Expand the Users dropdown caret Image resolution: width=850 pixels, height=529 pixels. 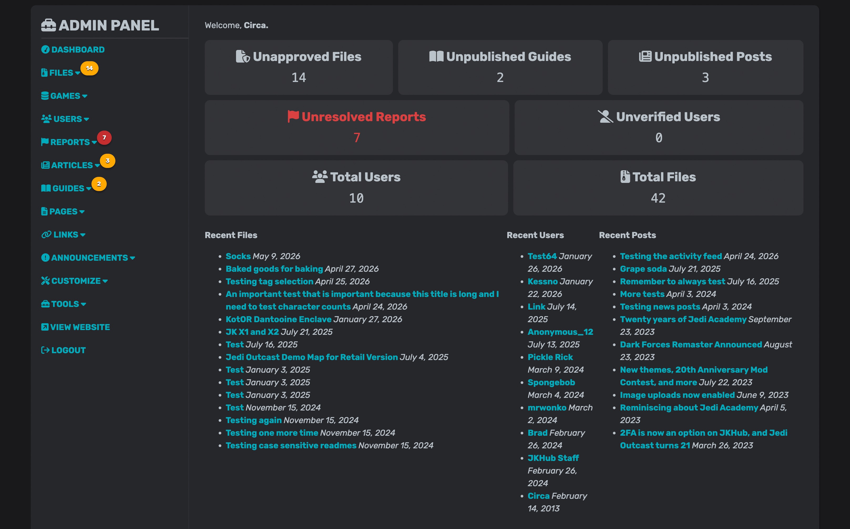(x=86, y=119)
